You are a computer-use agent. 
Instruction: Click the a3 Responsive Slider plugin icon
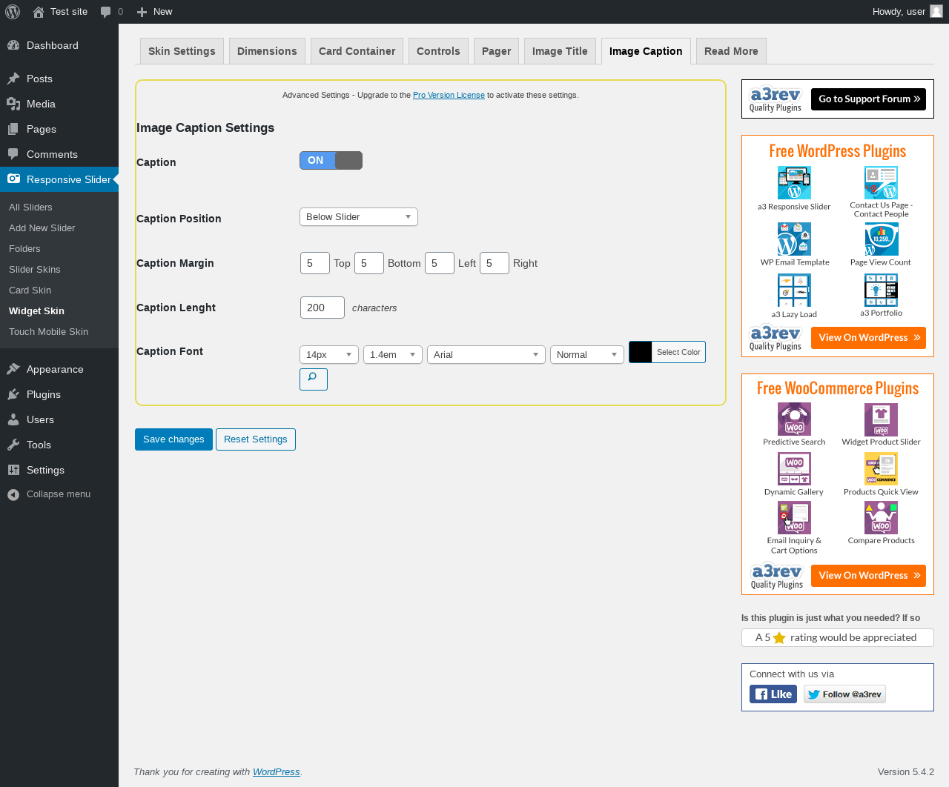[x=794, y=182]
